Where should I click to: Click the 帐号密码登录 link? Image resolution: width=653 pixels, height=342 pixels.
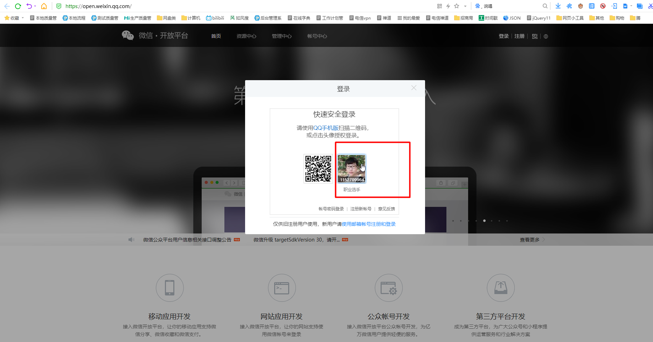coord(331,209)
